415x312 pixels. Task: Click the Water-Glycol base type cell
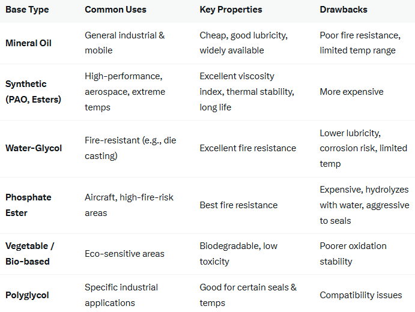tap(34, 148)
